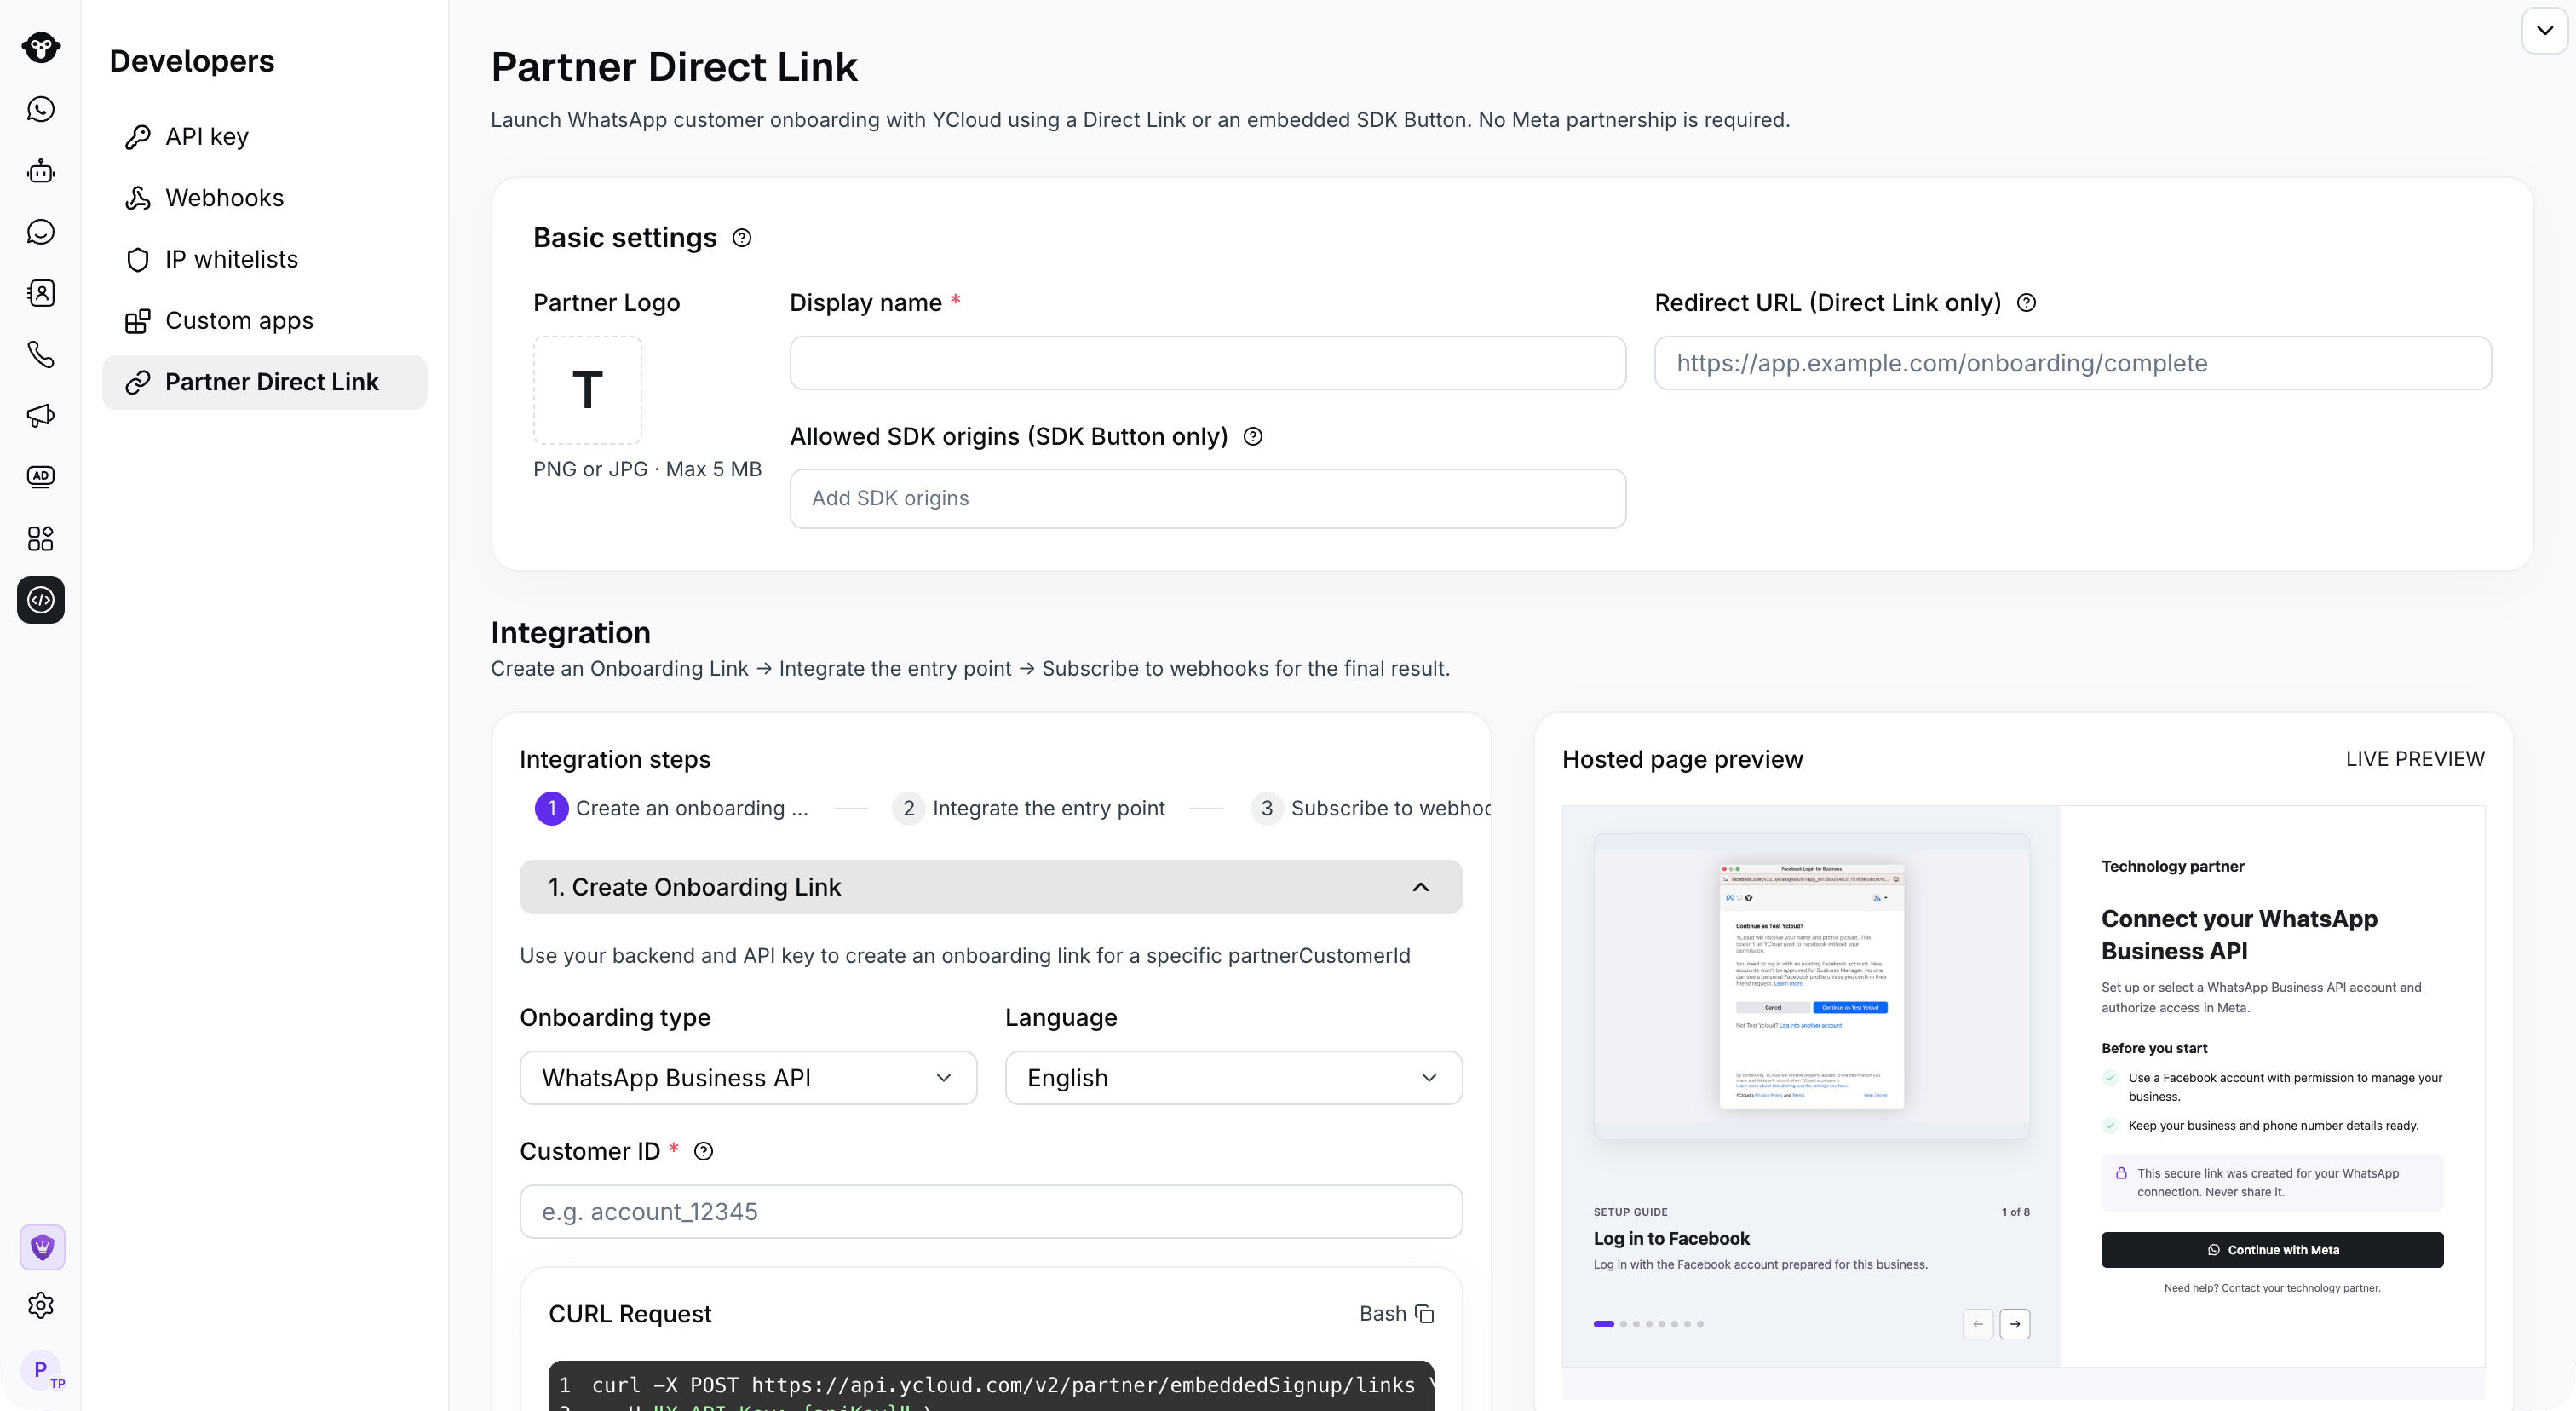Click help icon beside Basic settings
This screenshot has height=1411, width=2576.
tap(742, 238)
